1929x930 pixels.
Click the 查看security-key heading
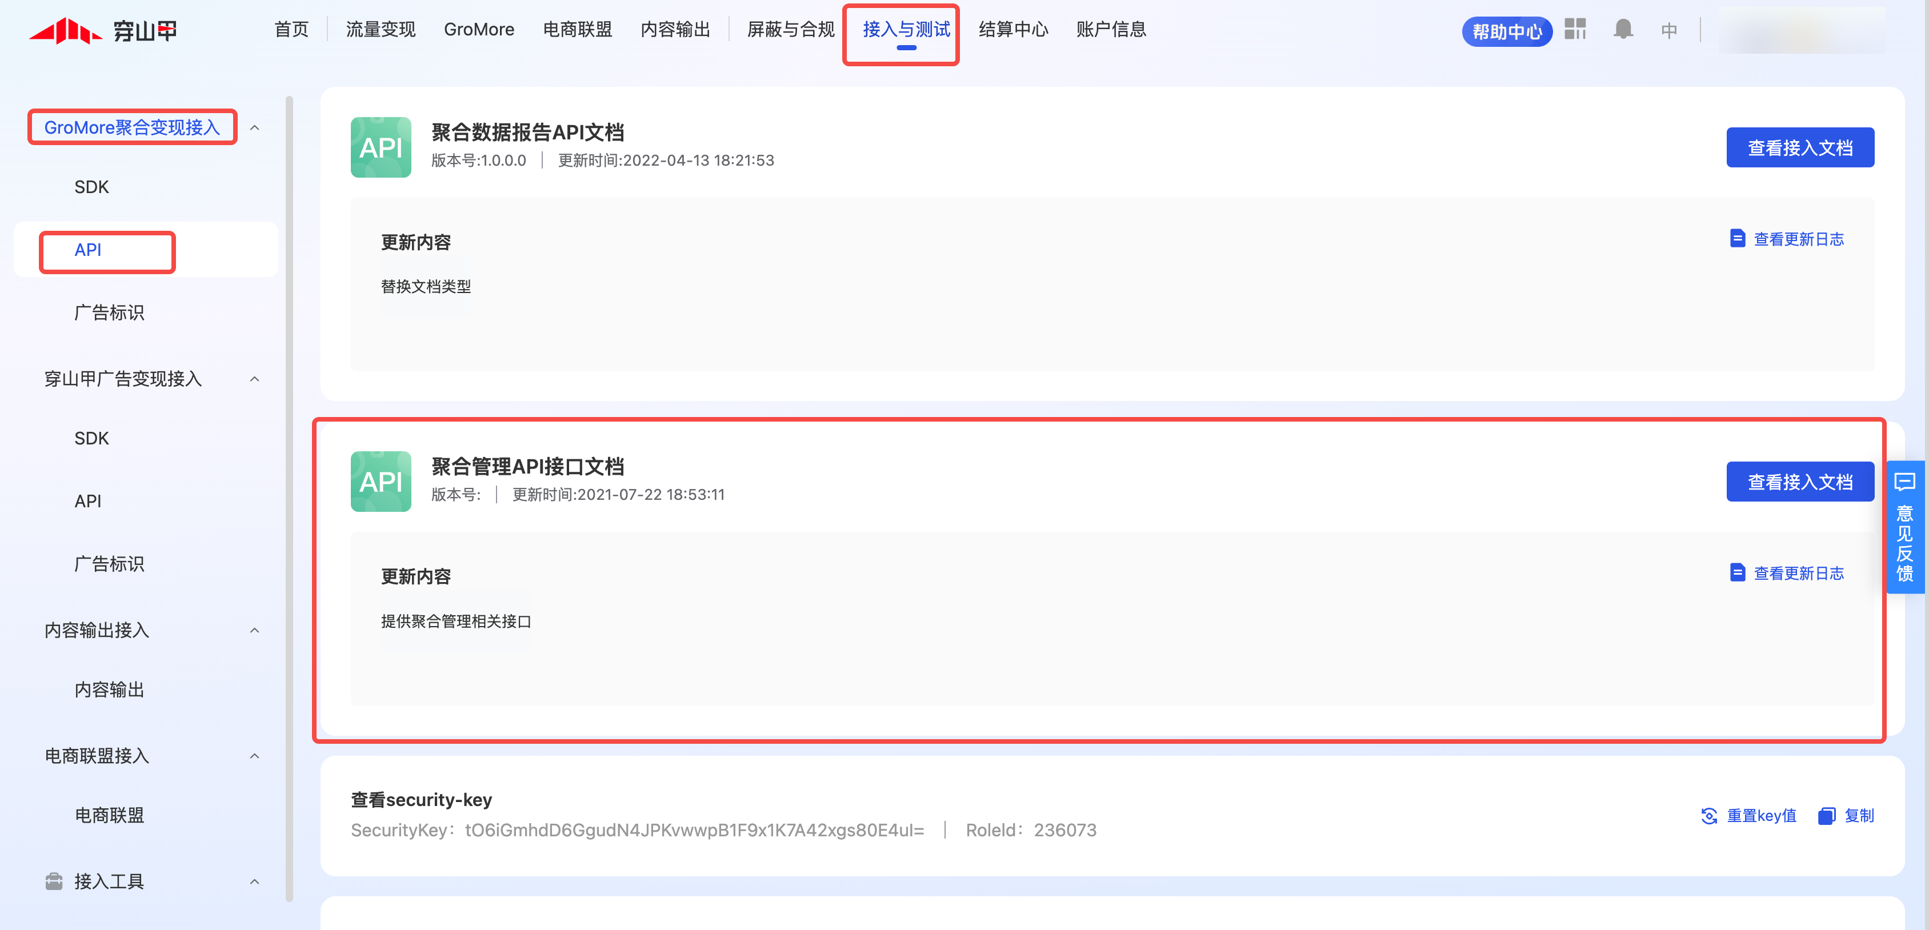coord(421,800)
